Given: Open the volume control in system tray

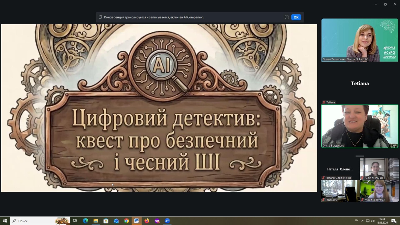Looking at the screenshot, I should click(372, 221).
